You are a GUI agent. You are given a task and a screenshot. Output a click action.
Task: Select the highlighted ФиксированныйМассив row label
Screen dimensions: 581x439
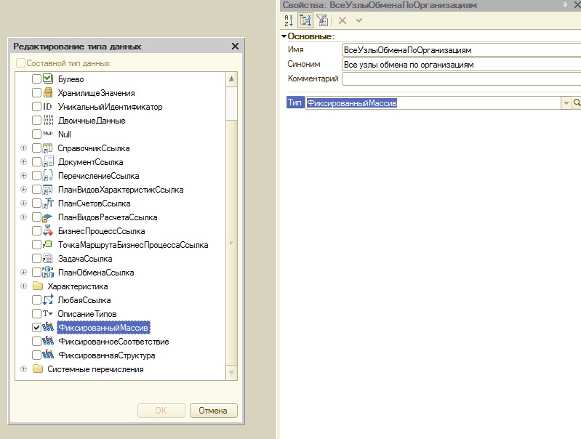point(103,328)
